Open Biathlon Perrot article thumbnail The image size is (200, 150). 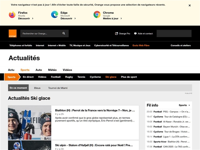30,122
